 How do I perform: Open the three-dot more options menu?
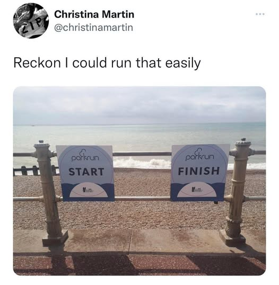click(260, 14)
